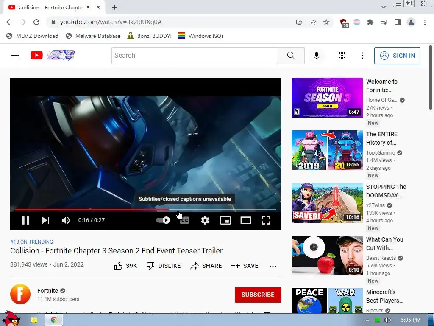The image size is (434, 326).
Task: Open YouTube three-dot settings menu
Action: tap(362, 56)
